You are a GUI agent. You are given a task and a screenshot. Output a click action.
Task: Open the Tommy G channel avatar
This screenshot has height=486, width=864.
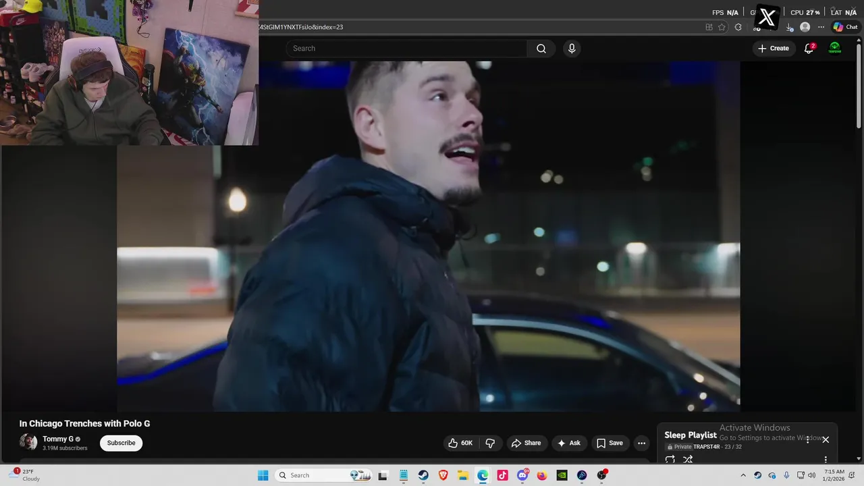[x=28, y=442]
